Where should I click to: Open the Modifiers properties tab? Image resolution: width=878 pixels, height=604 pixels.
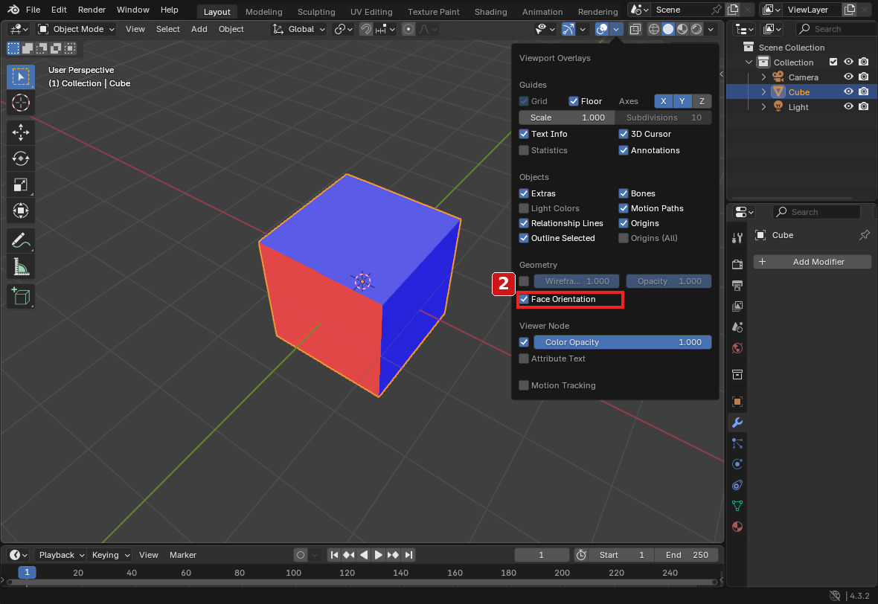pyautogui.click(x=737, y=423)
